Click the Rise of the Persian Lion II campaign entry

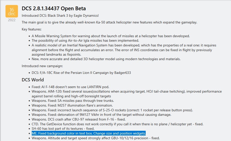click(x=81, y=73)
